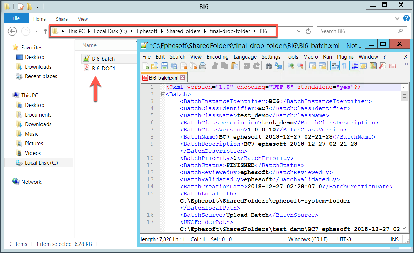Undo the last edit via toolbar arrow

point(247,66)
